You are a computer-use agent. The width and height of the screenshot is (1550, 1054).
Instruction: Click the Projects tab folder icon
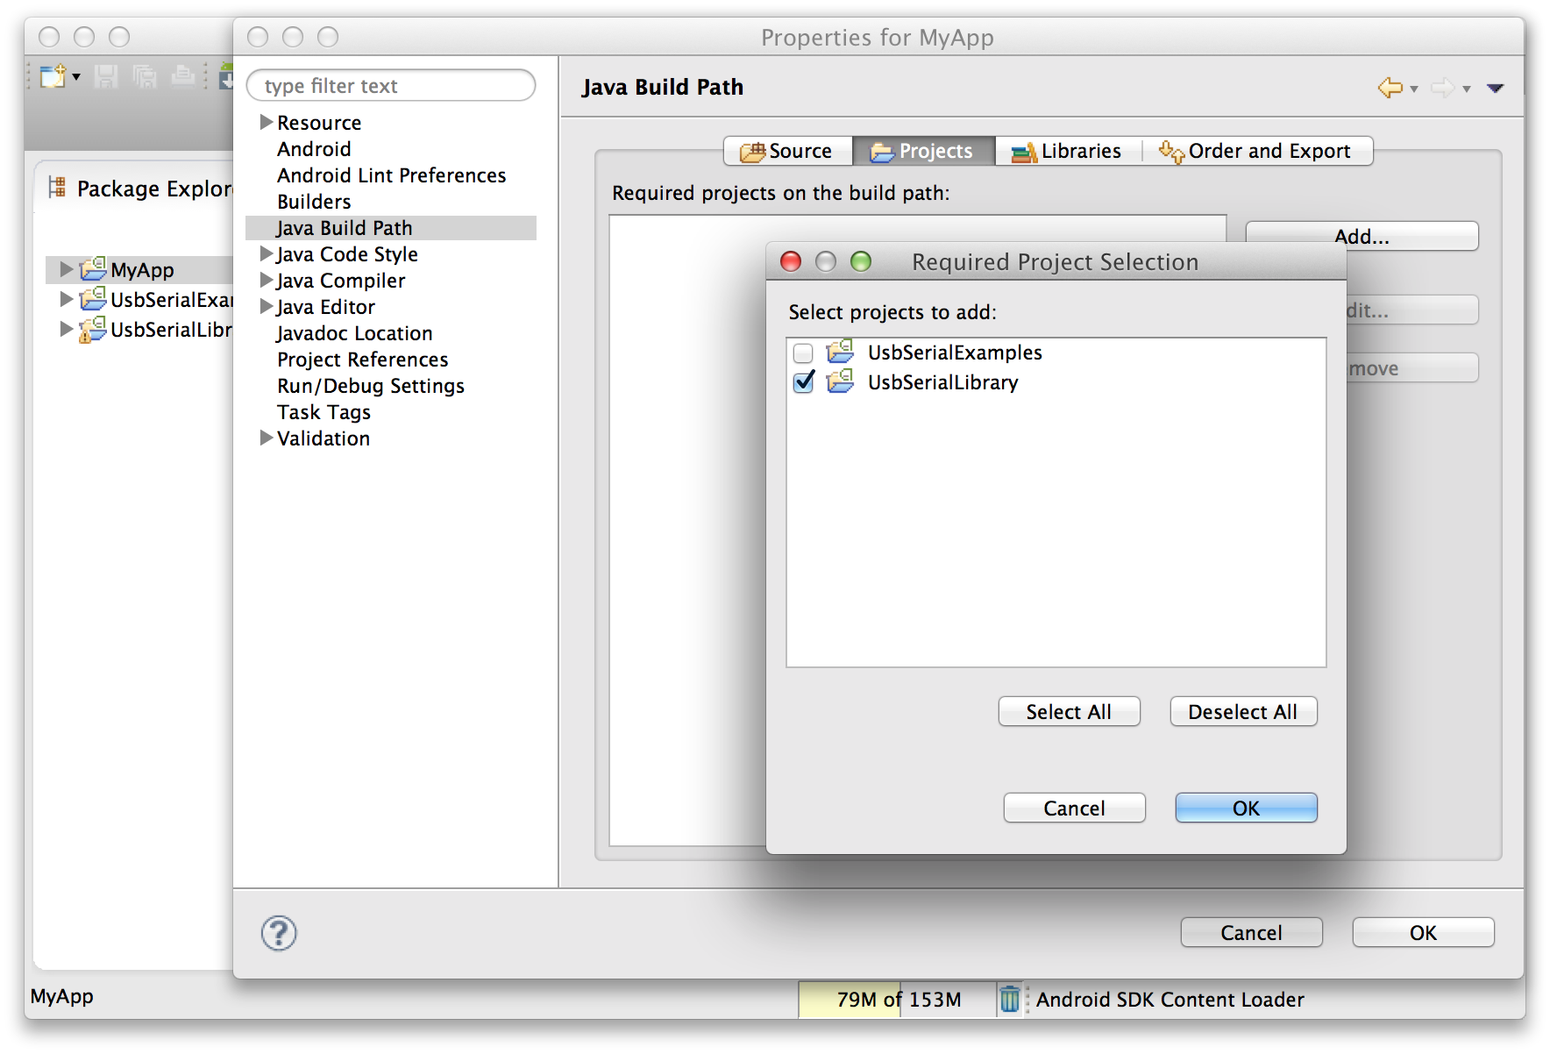(882, 152)
